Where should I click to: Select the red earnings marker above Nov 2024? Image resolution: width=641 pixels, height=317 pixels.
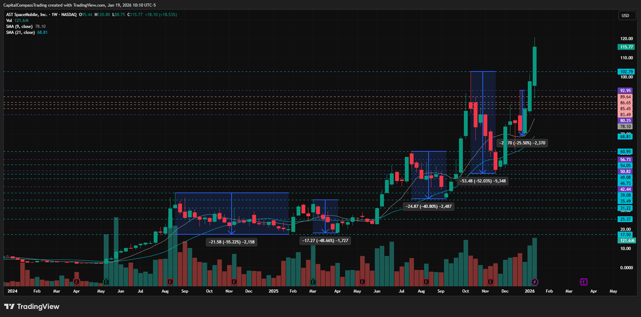tap(234, 281)
